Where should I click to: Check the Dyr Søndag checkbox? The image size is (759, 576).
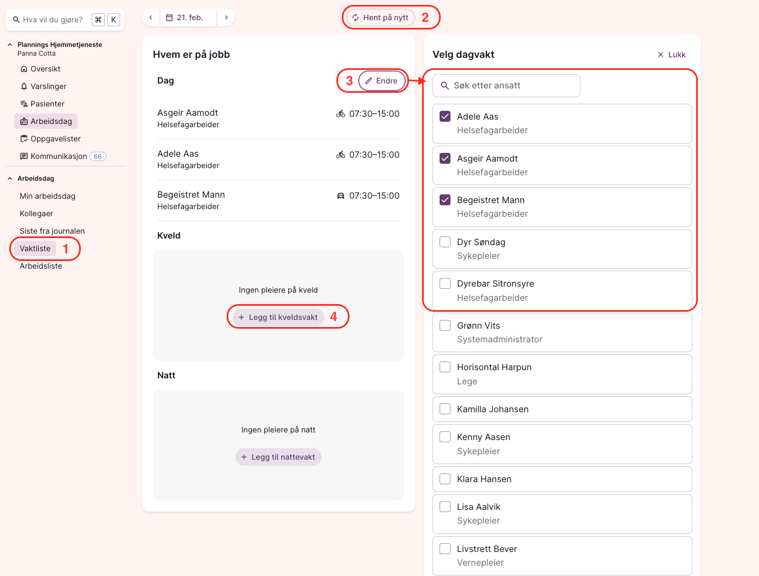tap(445, 242)
